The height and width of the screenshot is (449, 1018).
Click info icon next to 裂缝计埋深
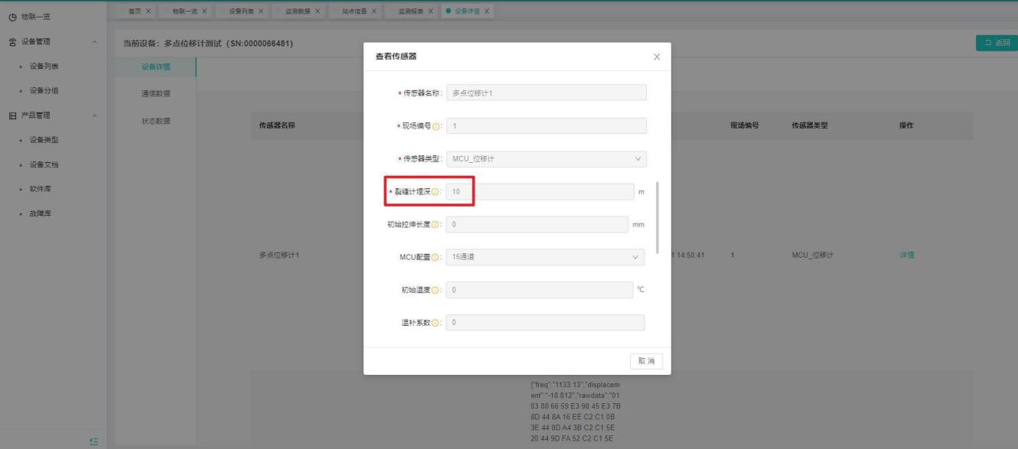coord(436,192)
